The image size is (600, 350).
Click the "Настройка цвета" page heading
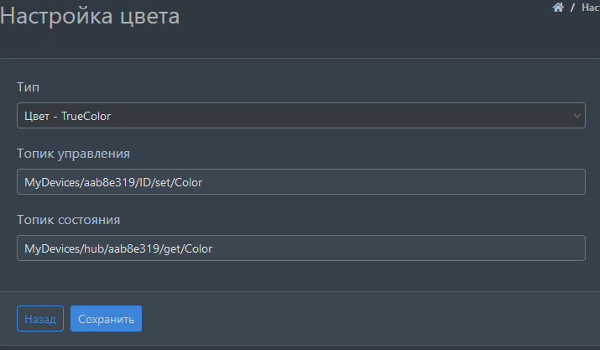90,16
